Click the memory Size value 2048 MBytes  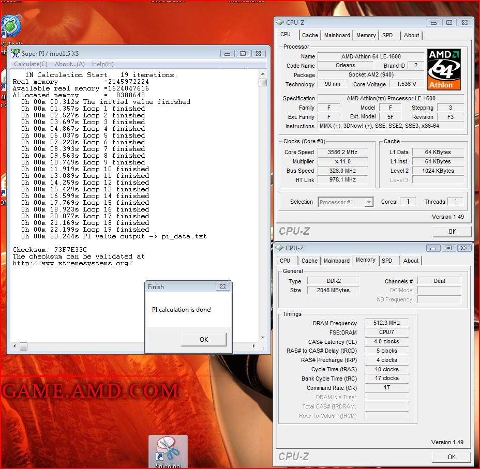[333, 290]
